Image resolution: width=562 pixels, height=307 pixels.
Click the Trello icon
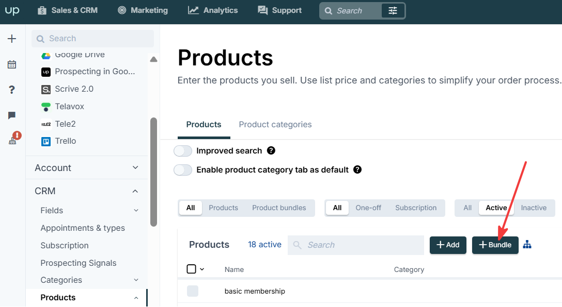click(x=46, y=142)
